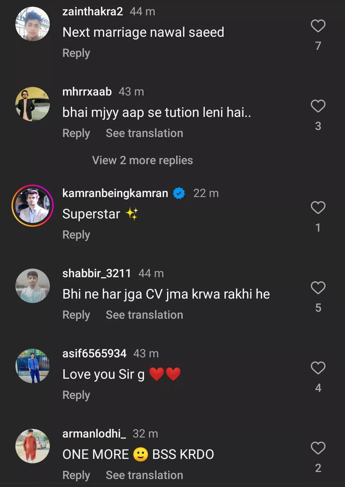The image size is (345, 487).
Task: Like kamranbeingkamran's Superstar comment
Action: pyautogui.click(x=318, y=208)
